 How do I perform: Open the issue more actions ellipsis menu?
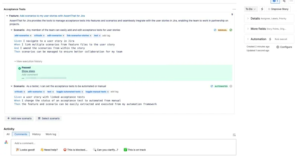tap(291, 1)
